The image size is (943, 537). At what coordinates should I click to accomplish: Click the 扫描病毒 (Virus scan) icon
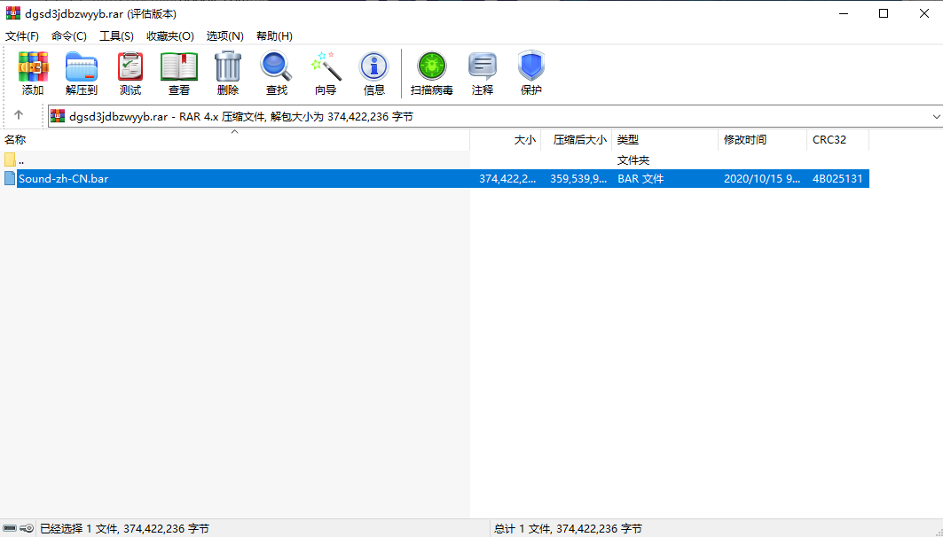(432, 66)
